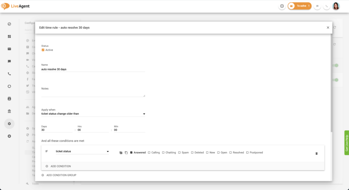This screenshot has height=190, width=349.
Task: Enable the Postponed status checkbox
Action: 247,153
